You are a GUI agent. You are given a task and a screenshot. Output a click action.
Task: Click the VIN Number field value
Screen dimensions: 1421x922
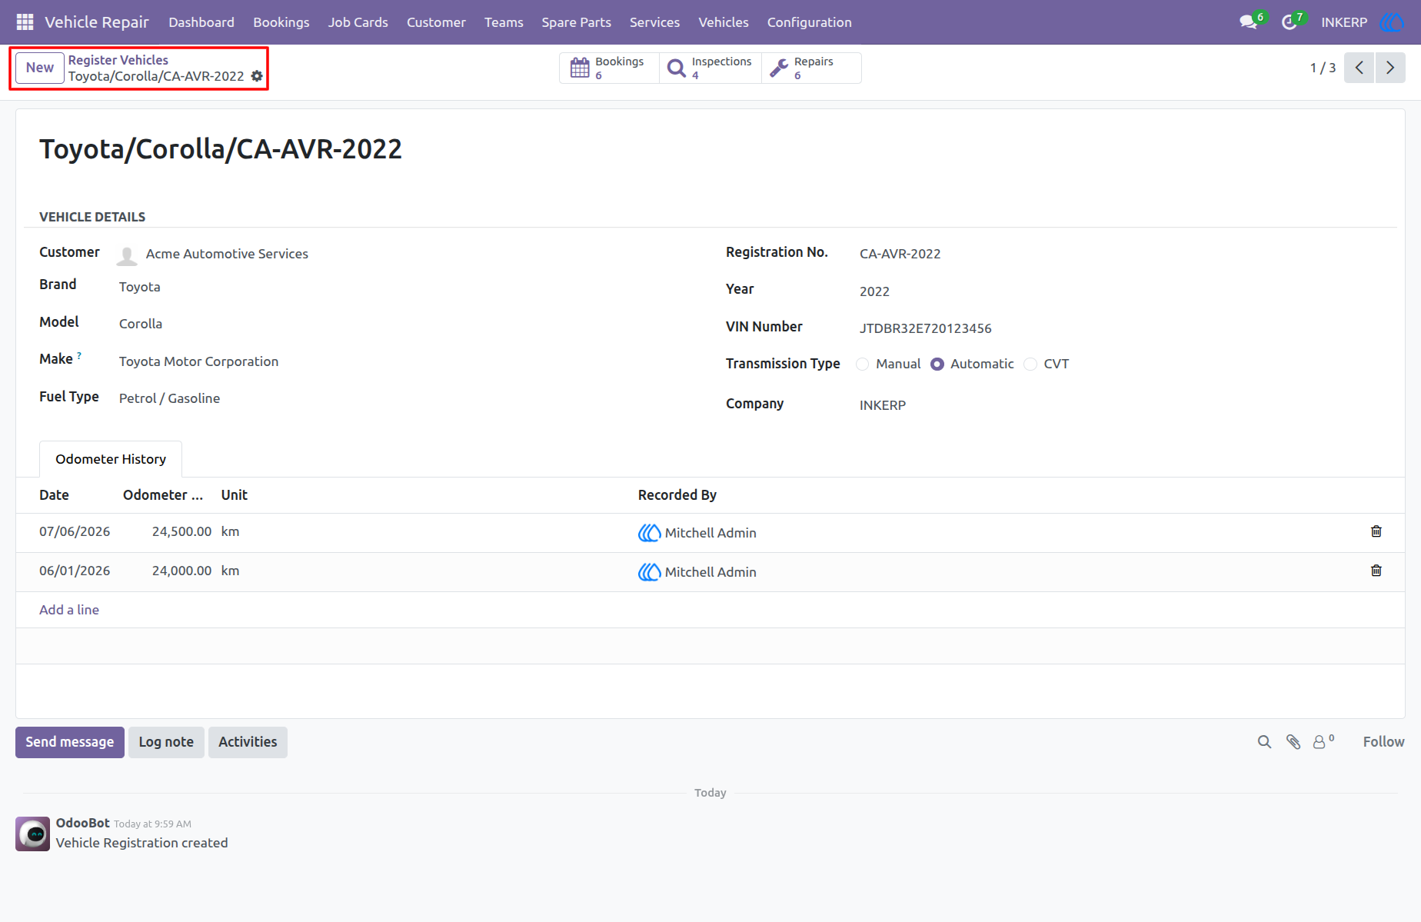tap(925, 328)
